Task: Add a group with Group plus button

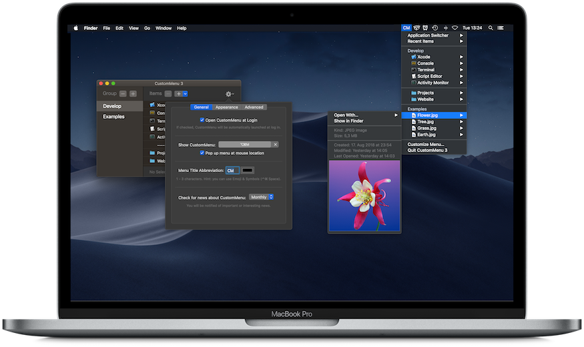Action: 133,94
